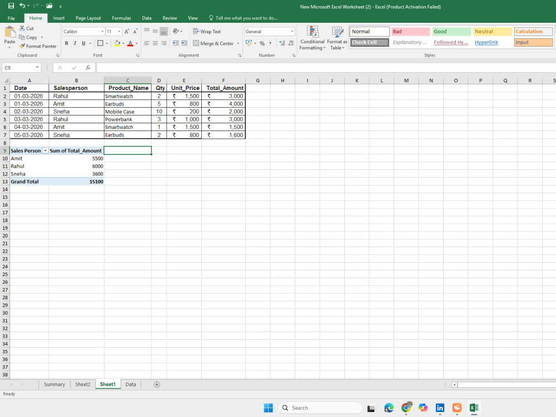Enable Wrap Text
556x417 pixels.
[207, 32]
